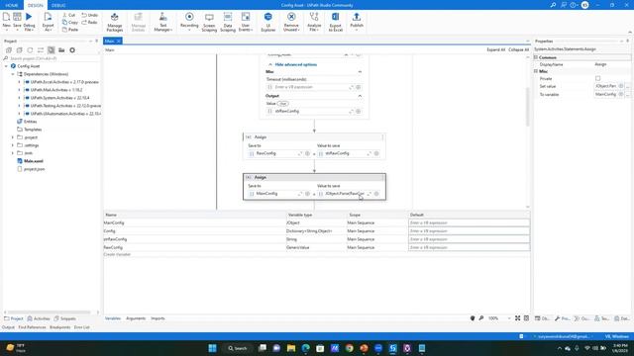The height and width of the screenshot is (356, 634).
Task: Click the fit to screen icon
Action: coord(517,318)
